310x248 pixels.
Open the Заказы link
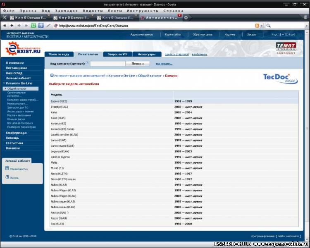tap(252, 34)
